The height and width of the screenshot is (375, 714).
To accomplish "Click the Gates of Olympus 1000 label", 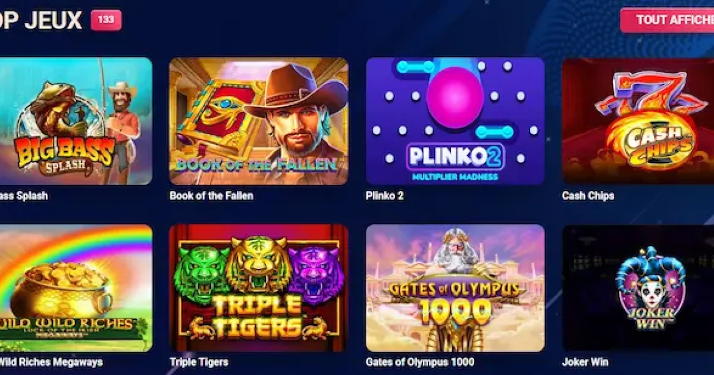I will (420, 362).
